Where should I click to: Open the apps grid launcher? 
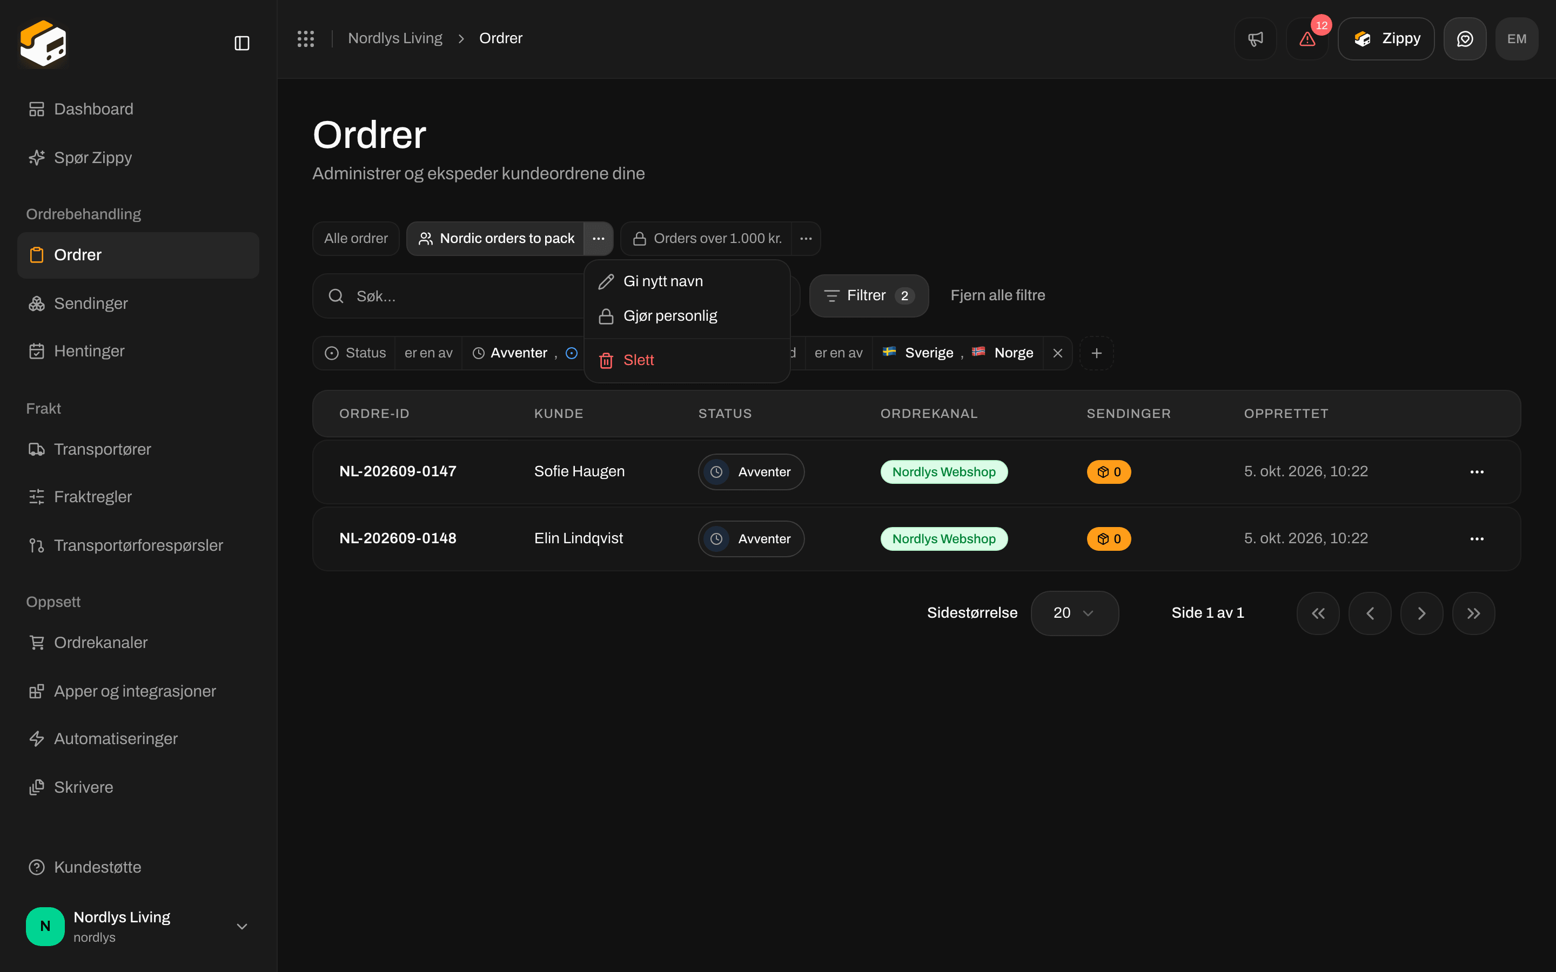(x=305, y=38)
